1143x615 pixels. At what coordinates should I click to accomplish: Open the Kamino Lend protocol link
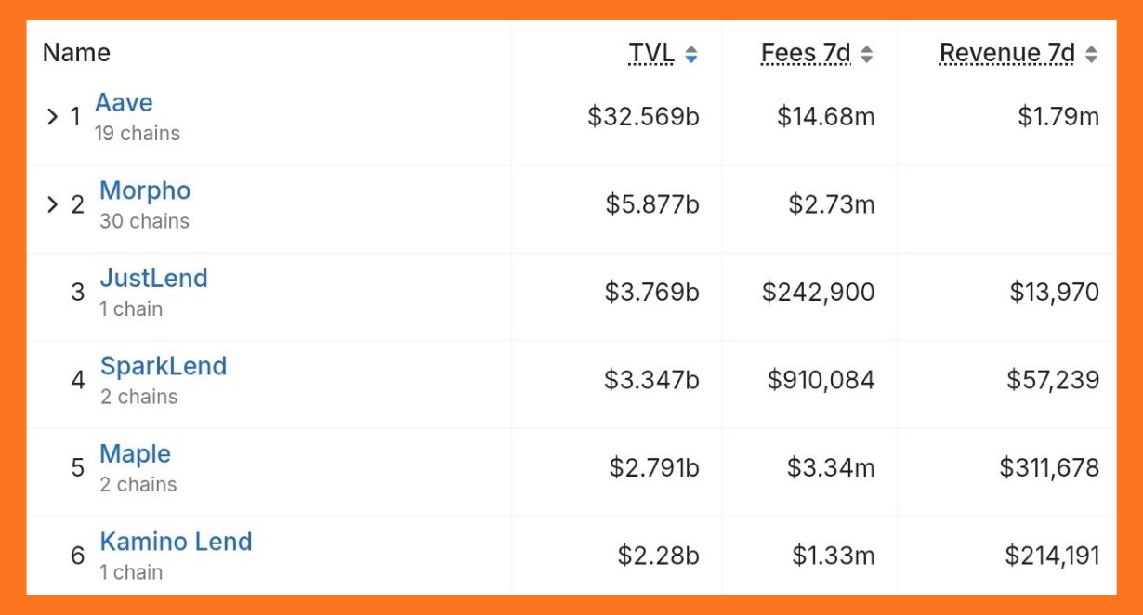(x=176, y=542)
